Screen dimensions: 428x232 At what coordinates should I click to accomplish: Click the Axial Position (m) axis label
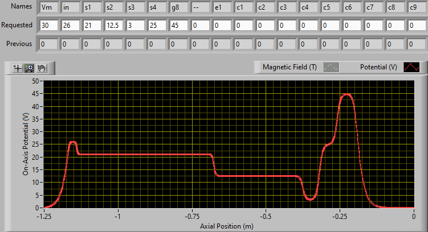pos(227,226)
